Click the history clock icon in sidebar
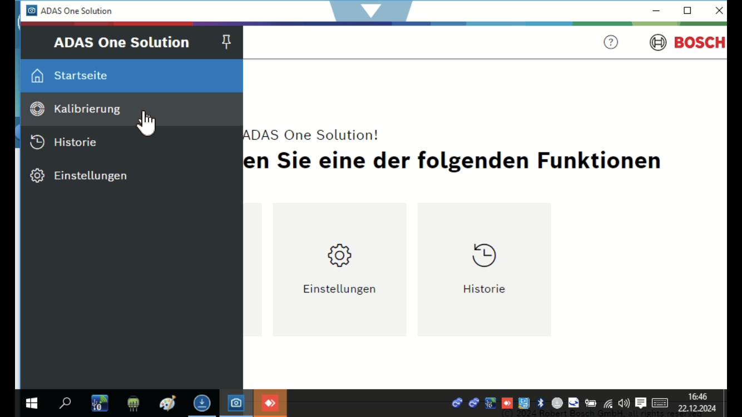 click(37, 142)
